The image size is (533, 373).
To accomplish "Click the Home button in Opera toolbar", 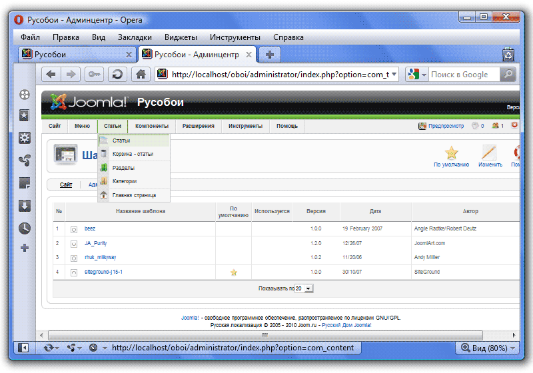I will [x=140, y=75].
